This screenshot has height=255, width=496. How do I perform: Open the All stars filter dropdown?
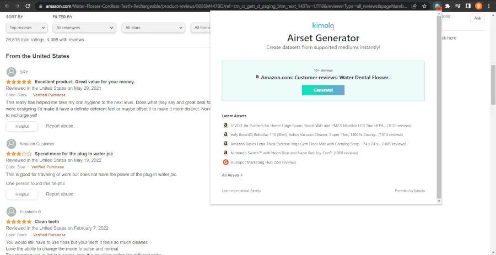pyautogui.click(x=153, y=28)
